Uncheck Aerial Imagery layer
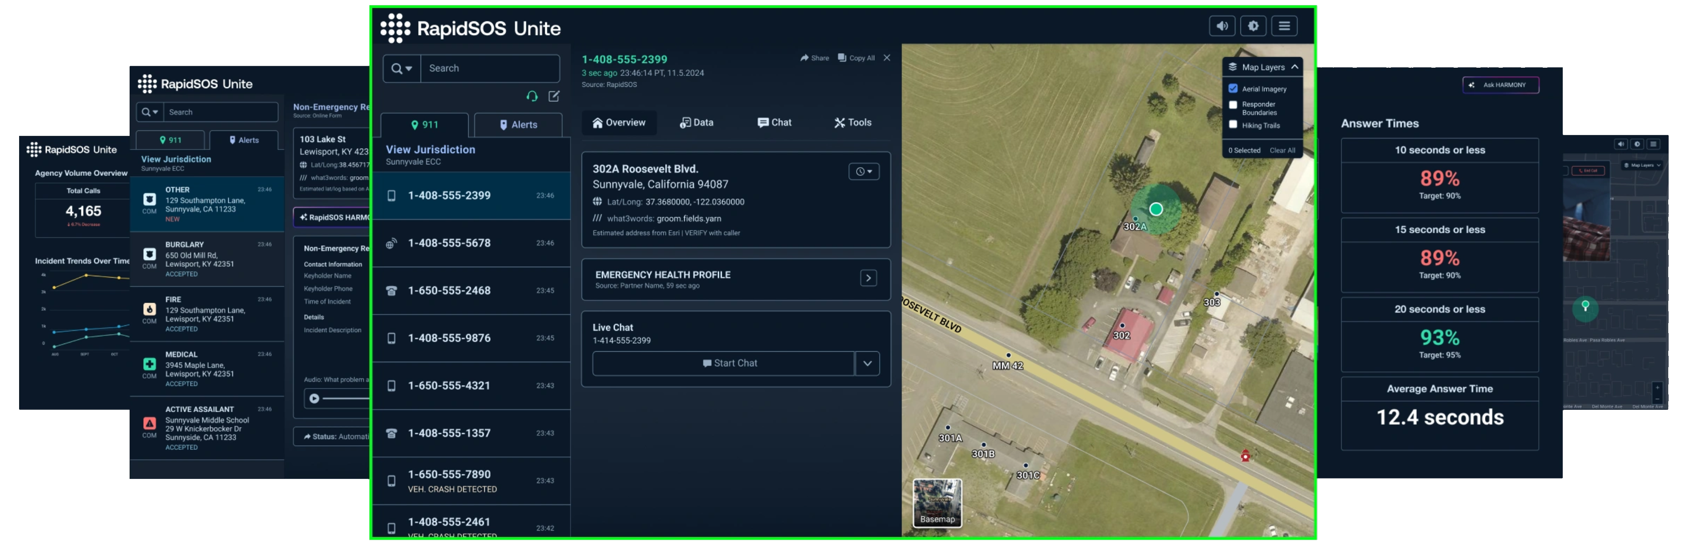Viewport: 1686px width, 548px height. pyautogui.click(x=1232, y=88)
